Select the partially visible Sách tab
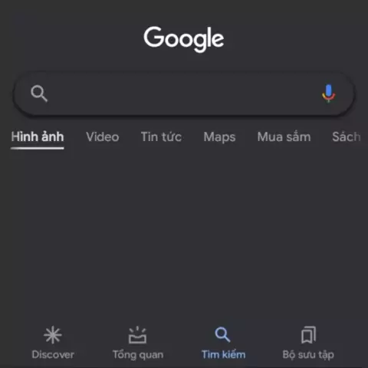This screenshot has height=368, width=368. pyautogui.click(x=347, y=136)
